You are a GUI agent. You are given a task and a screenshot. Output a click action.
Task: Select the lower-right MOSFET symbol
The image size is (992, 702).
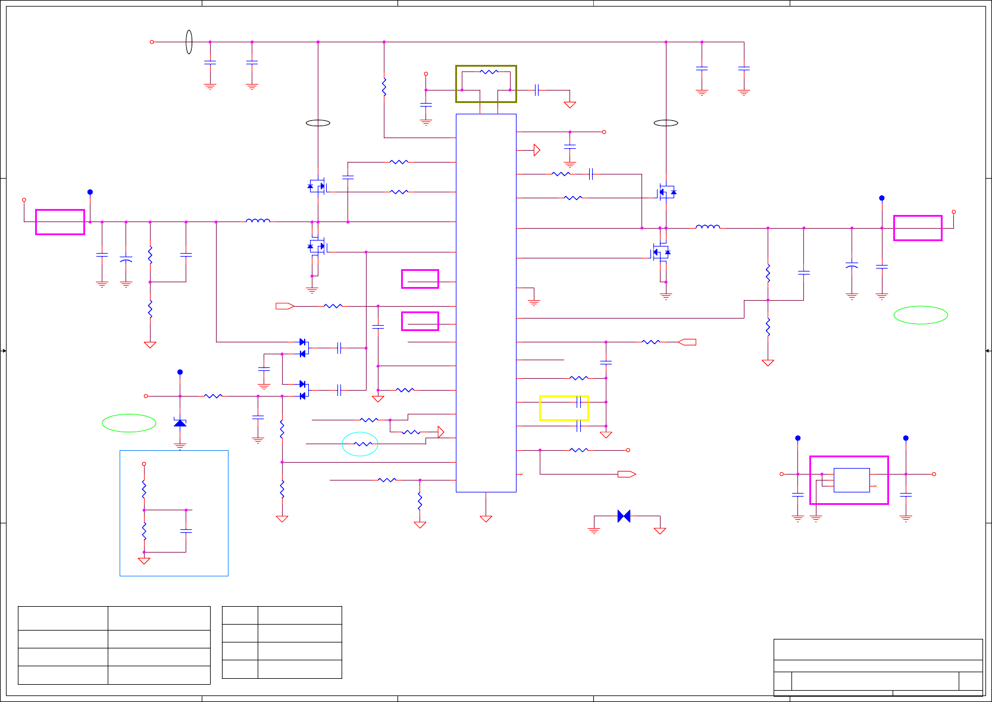click(661, 253)
